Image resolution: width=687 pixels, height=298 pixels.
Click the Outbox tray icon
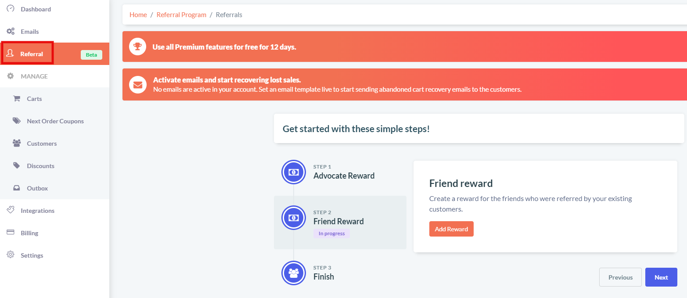[17, 188]
